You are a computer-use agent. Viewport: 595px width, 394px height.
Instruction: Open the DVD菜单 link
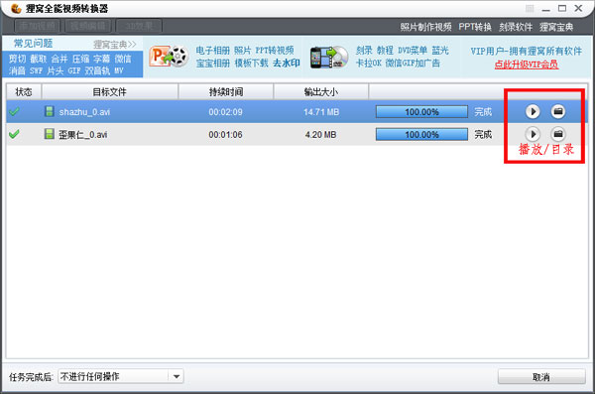(x=413, y=51)
